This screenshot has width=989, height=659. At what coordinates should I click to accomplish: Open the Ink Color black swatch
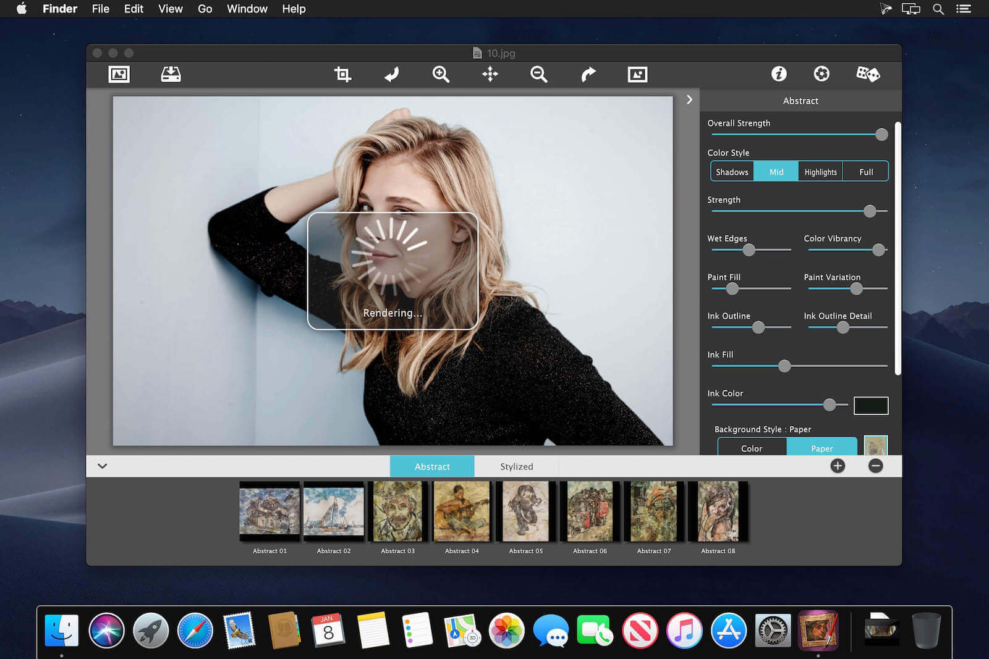870,405
